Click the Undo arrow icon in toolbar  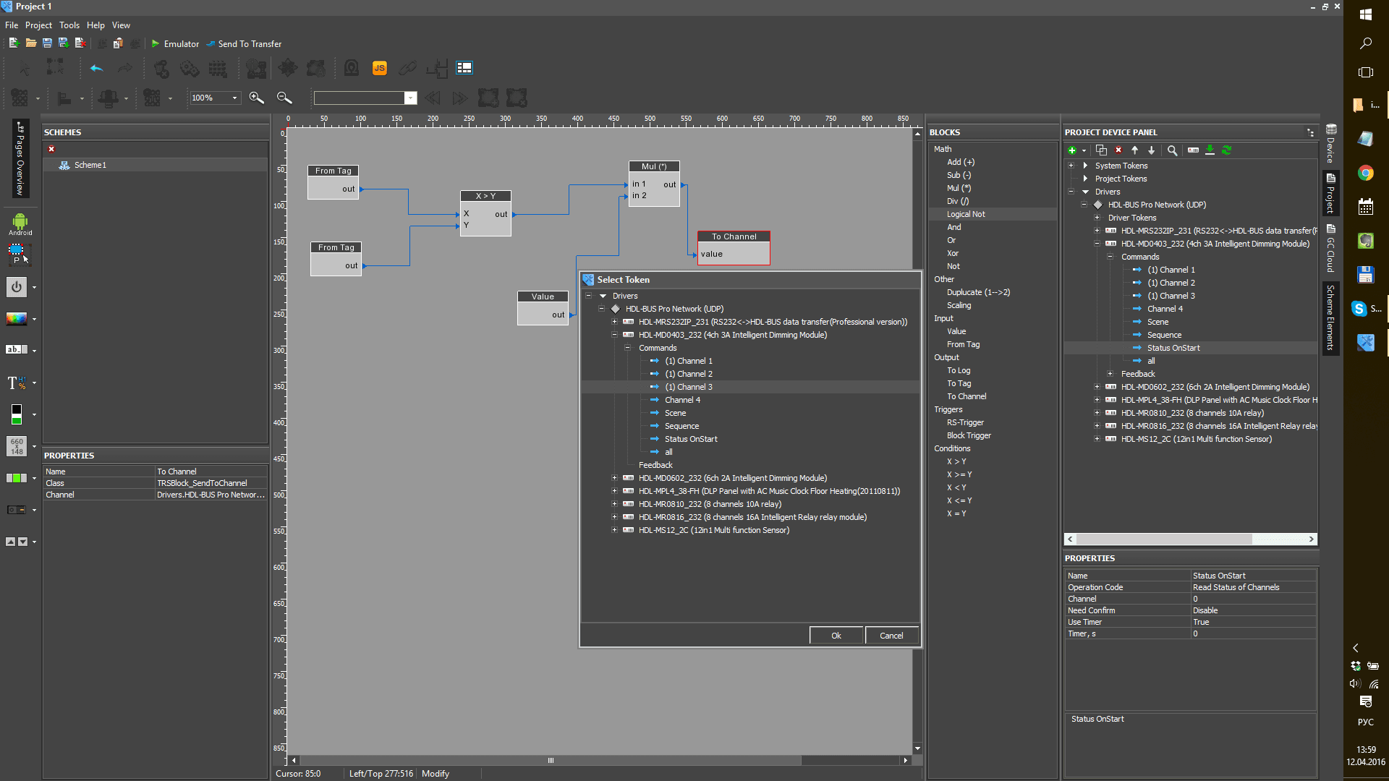95,68
